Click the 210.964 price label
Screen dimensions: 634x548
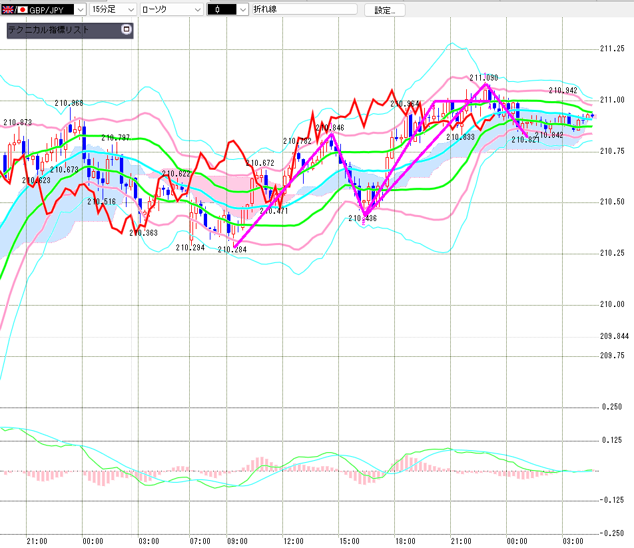(x=405, y=104)
